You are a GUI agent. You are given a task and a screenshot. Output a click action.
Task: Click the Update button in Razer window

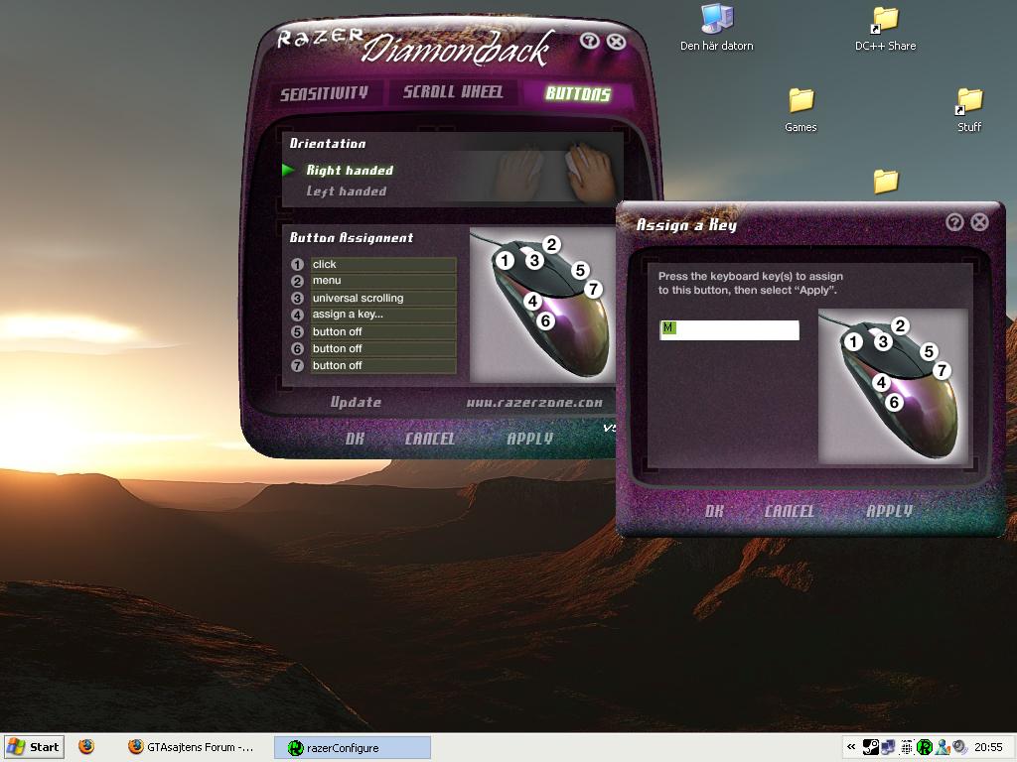coord(356,403)
